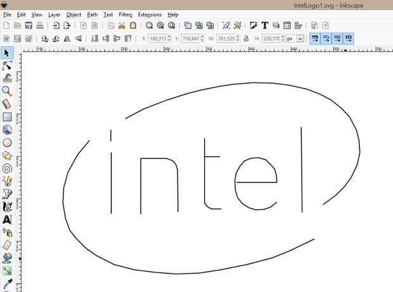Select the Dropper color picker tool
This screenshot has width=393, height=292.
pyautogui.click(x=7, y=284)
